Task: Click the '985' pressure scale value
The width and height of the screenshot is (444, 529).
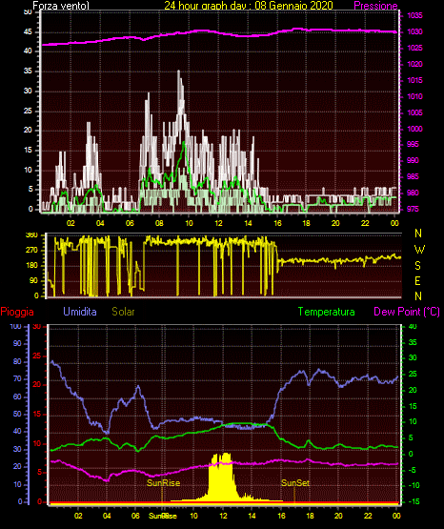Action: (413, 176)
